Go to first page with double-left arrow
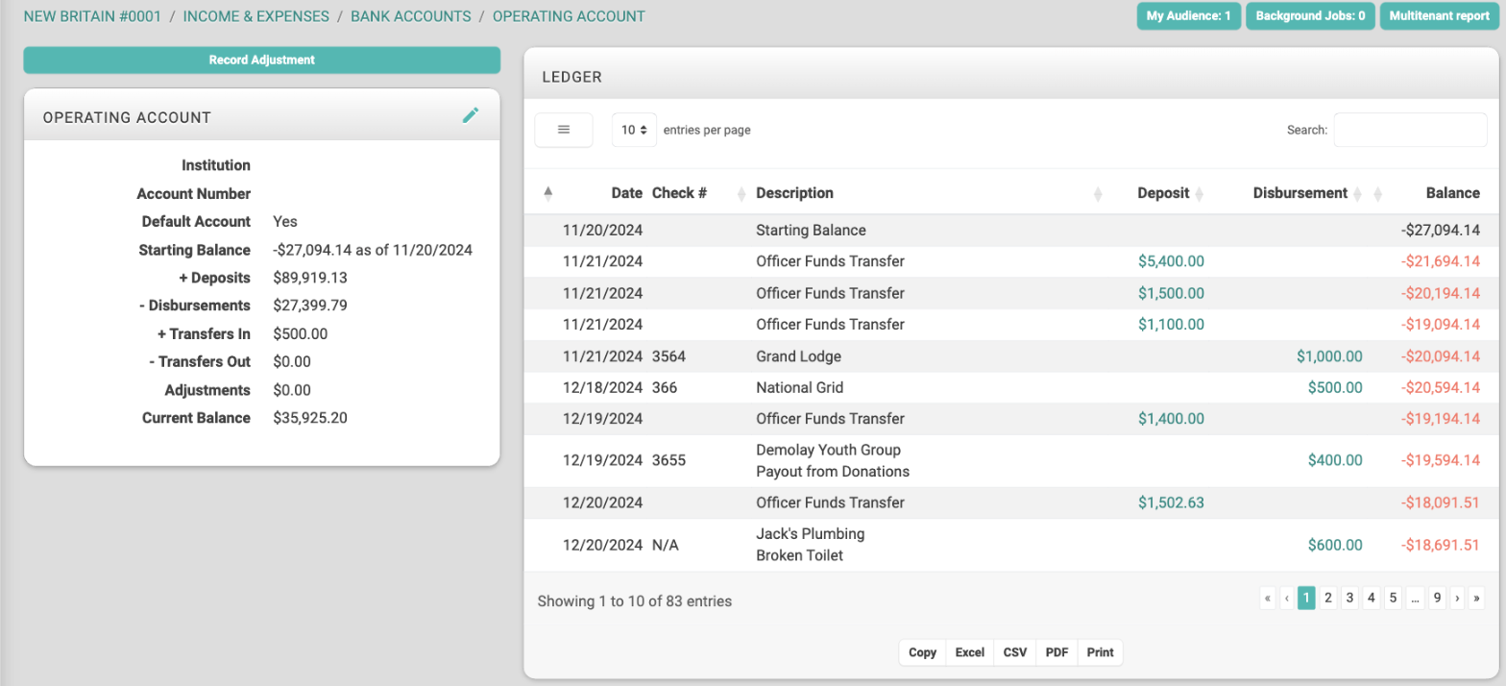The width and height of the screenshot is (1506, 686). pos(1268,599)
